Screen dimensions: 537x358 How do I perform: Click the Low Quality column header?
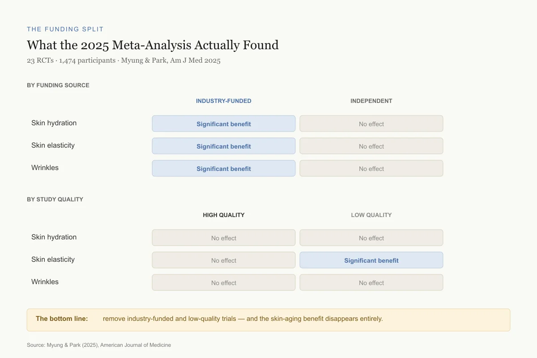[x=371, y=215]
